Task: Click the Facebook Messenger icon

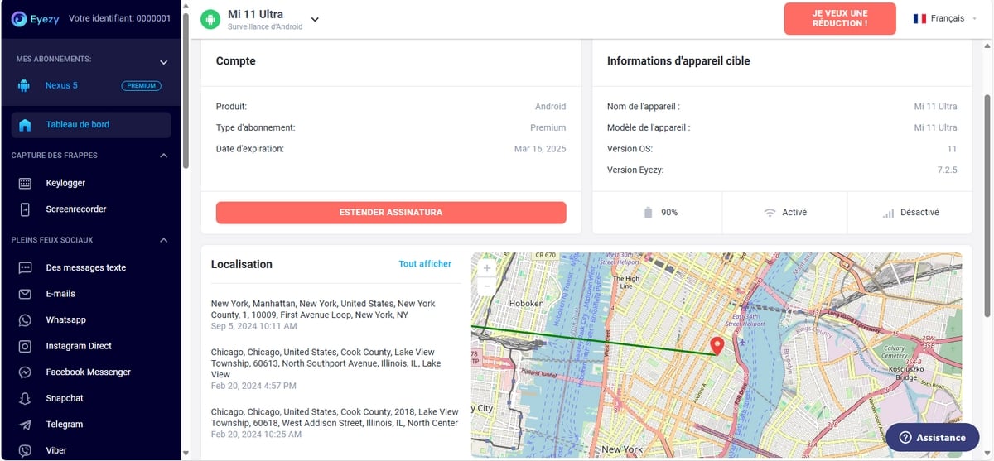Action: pos(25,372)
